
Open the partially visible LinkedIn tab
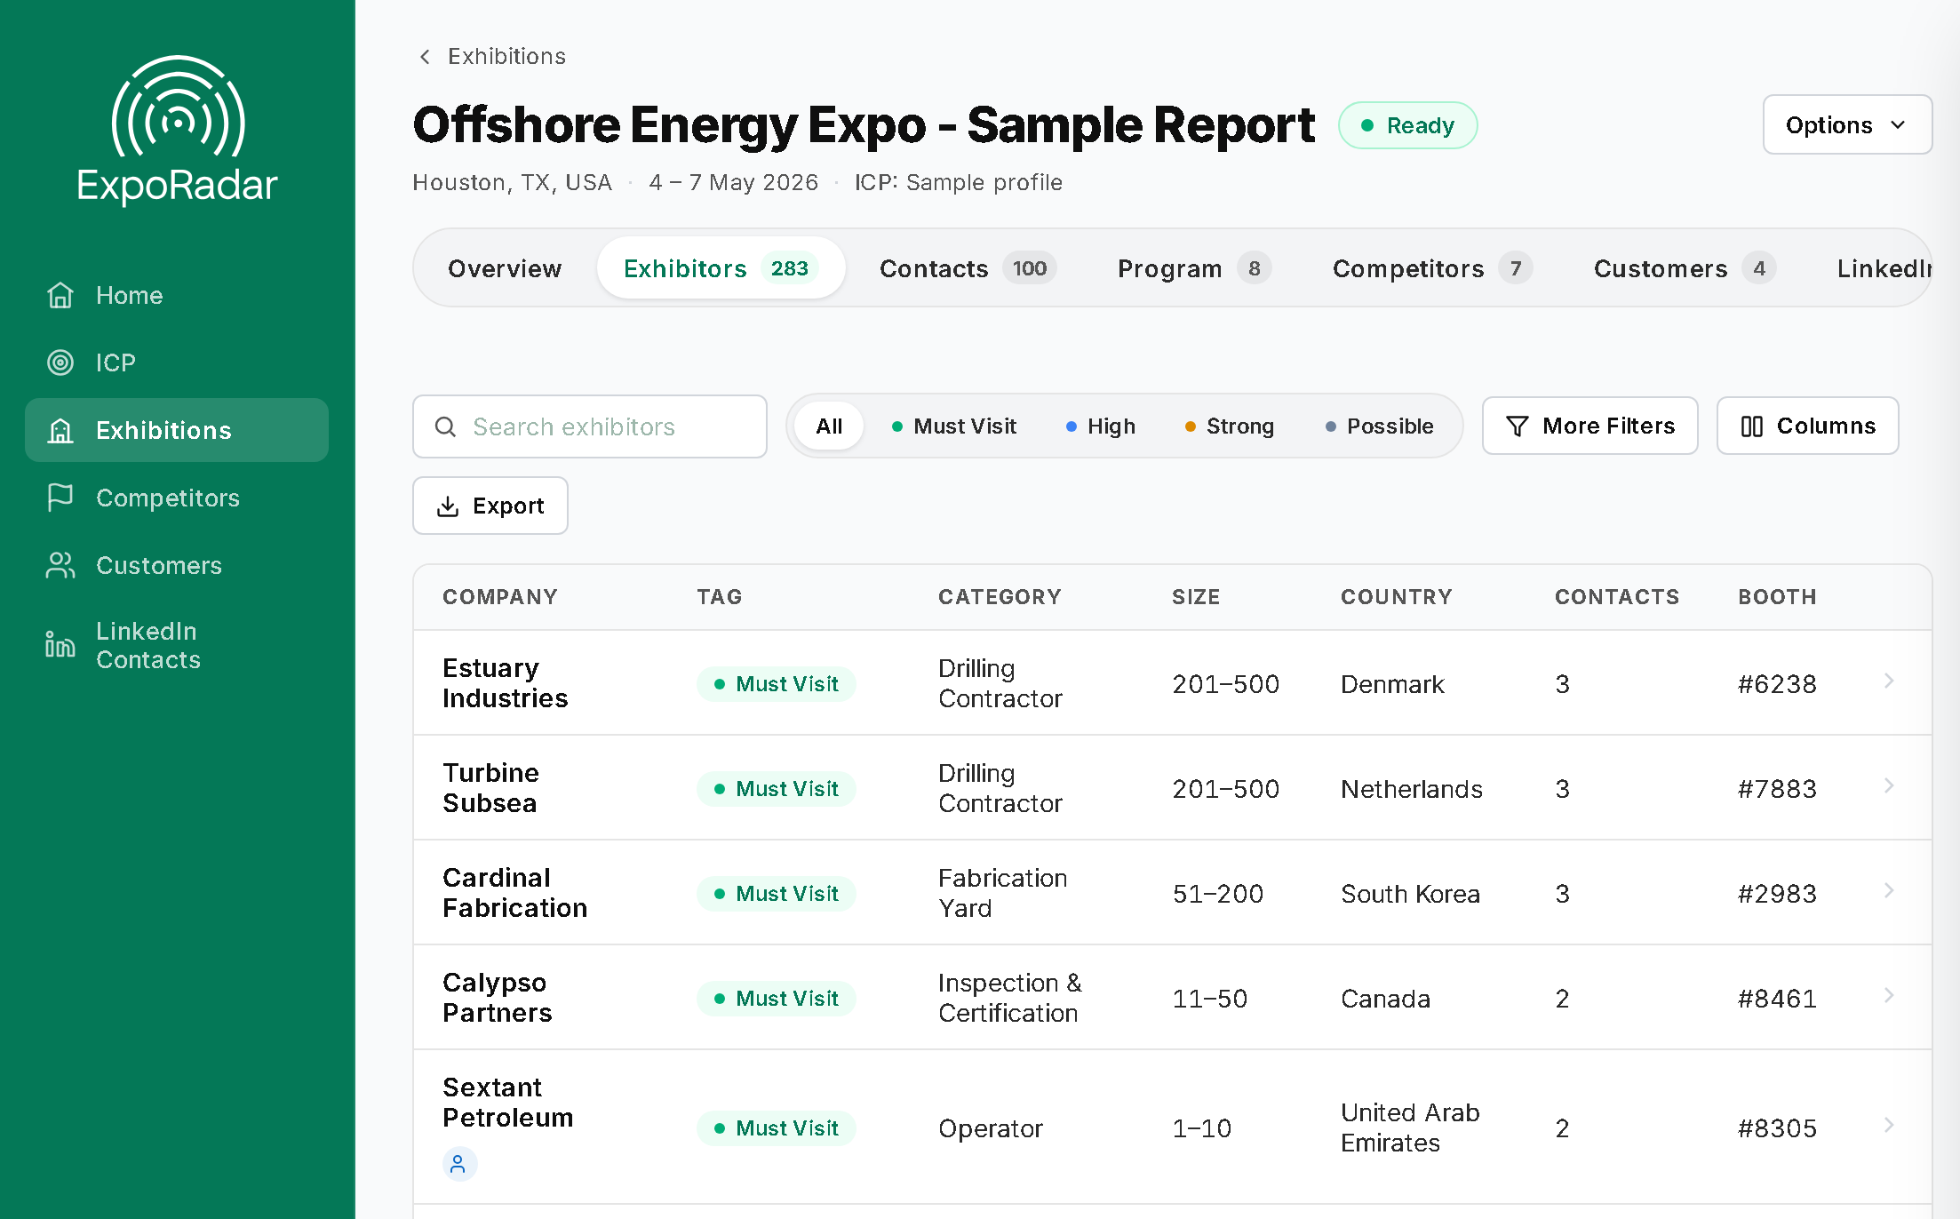pyautogui.click(x=1884, y=268)
